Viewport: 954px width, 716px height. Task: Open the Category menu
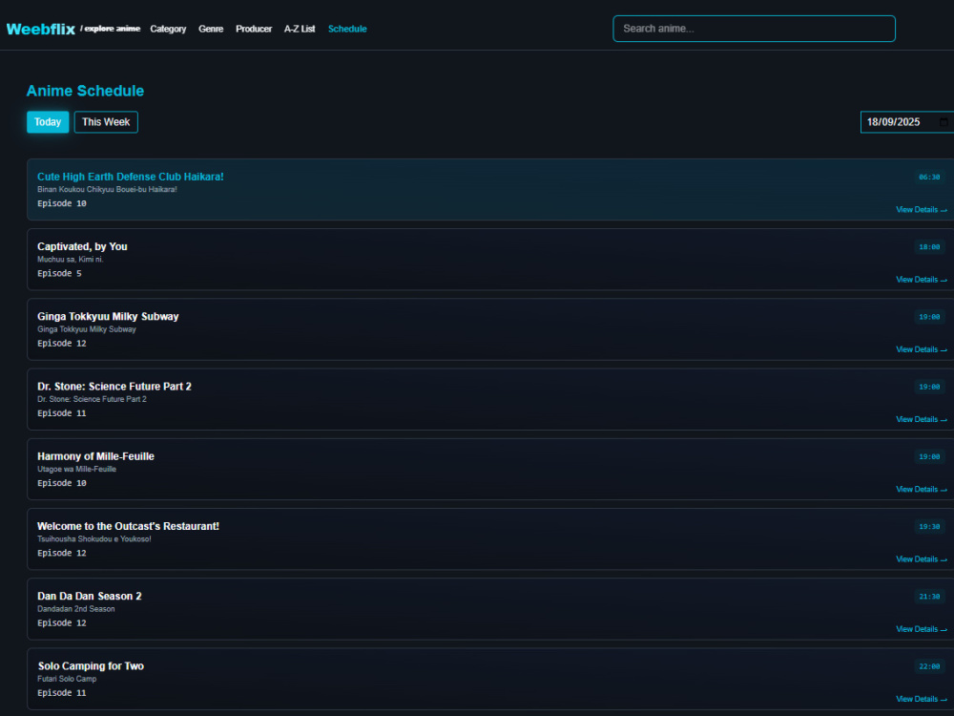coord(168,29)
